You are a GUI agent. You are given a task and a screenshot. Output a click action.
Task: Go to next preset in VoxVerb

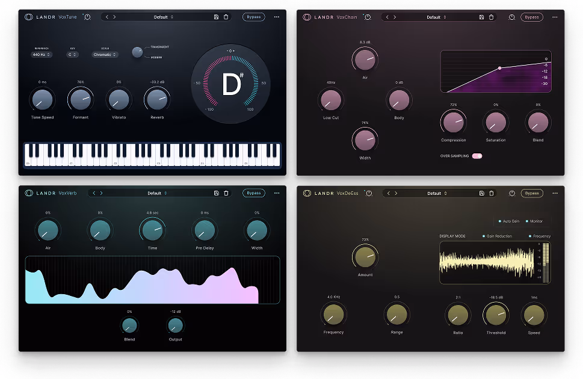[101, 193]
